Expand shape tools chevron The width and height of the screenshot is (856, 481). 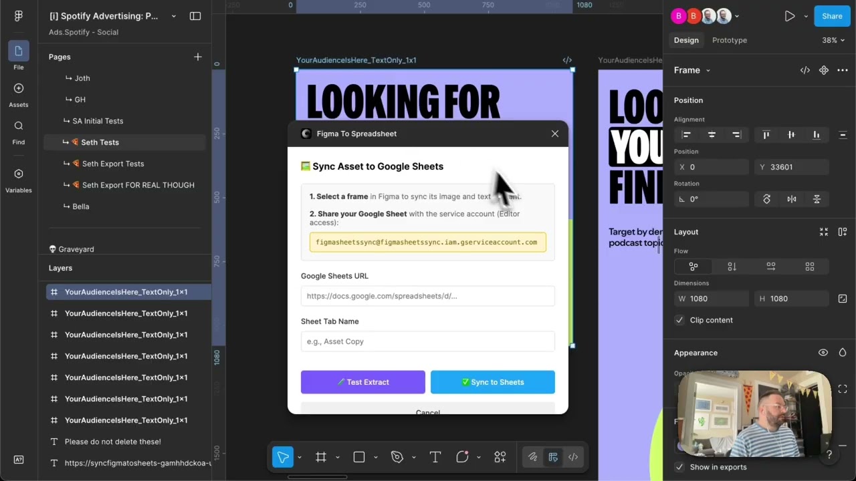tap(375, 457)
